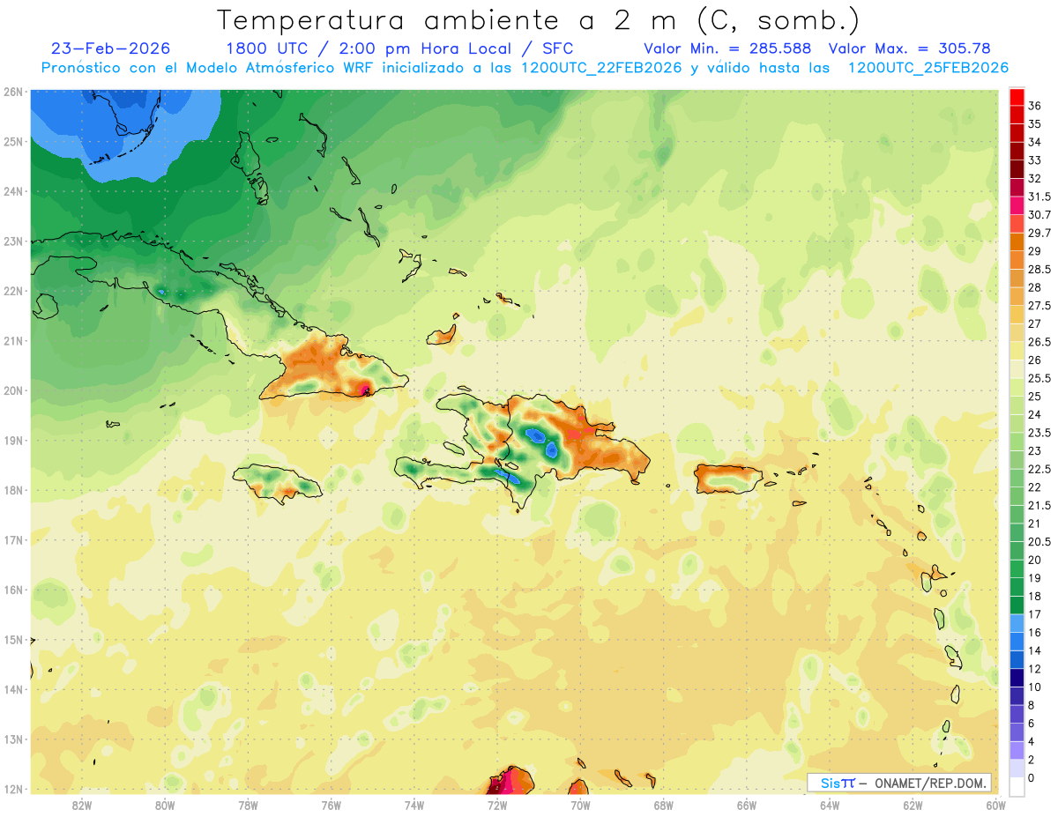Click the green colorbar swatch between 18 and 19
The width and height of the screenshot is (1058, 817).
(1017, 587)
